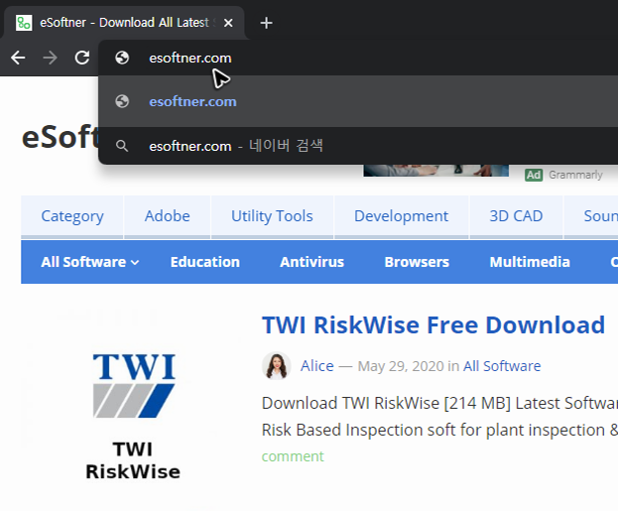Click the eSoftner tab favicon
Image resolution: width=618 pixels, height=511 pixels.
pyautogui.click(x=24, y=23)
